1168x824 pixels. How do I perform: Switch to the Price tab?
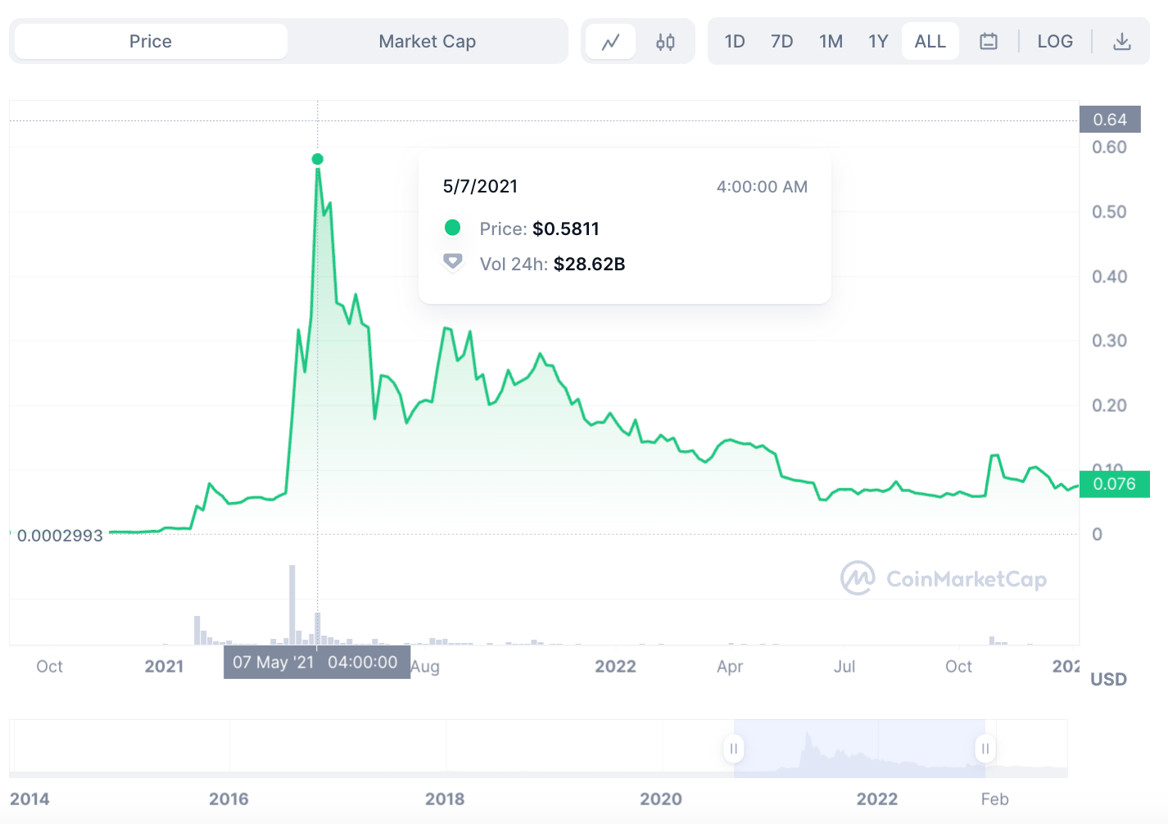(x=151, y=41)
